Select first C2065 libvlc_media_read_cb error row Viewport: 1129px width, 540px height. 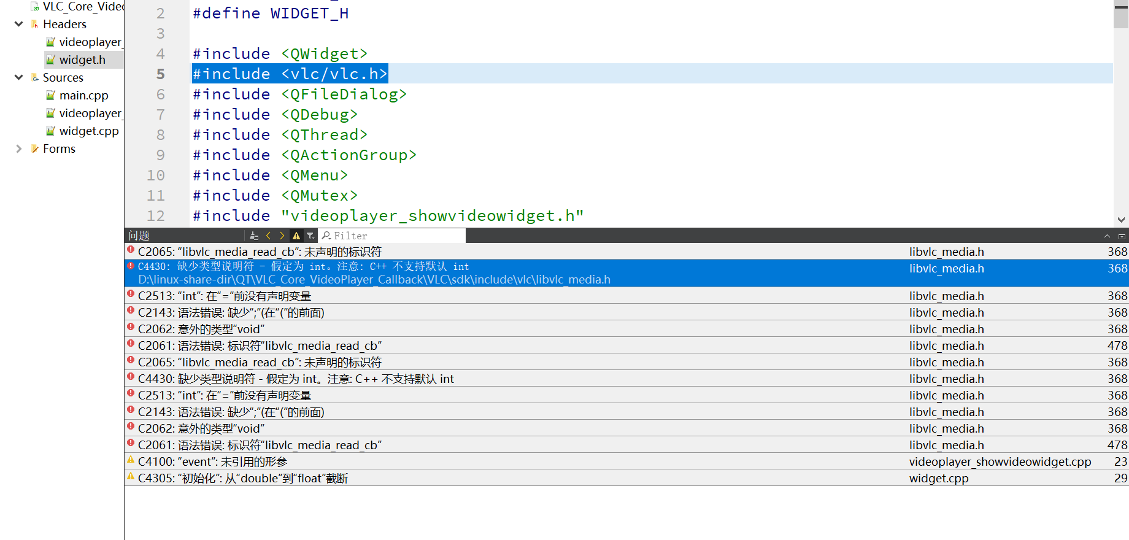pyautogui.click(x=626, y=252)
